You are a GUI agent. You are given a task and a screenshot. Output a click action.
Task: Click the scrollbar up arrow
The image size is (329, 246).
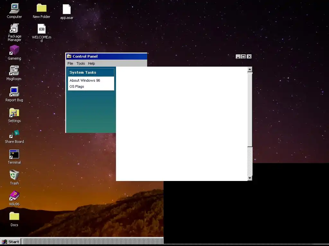[x=250, y=70]
